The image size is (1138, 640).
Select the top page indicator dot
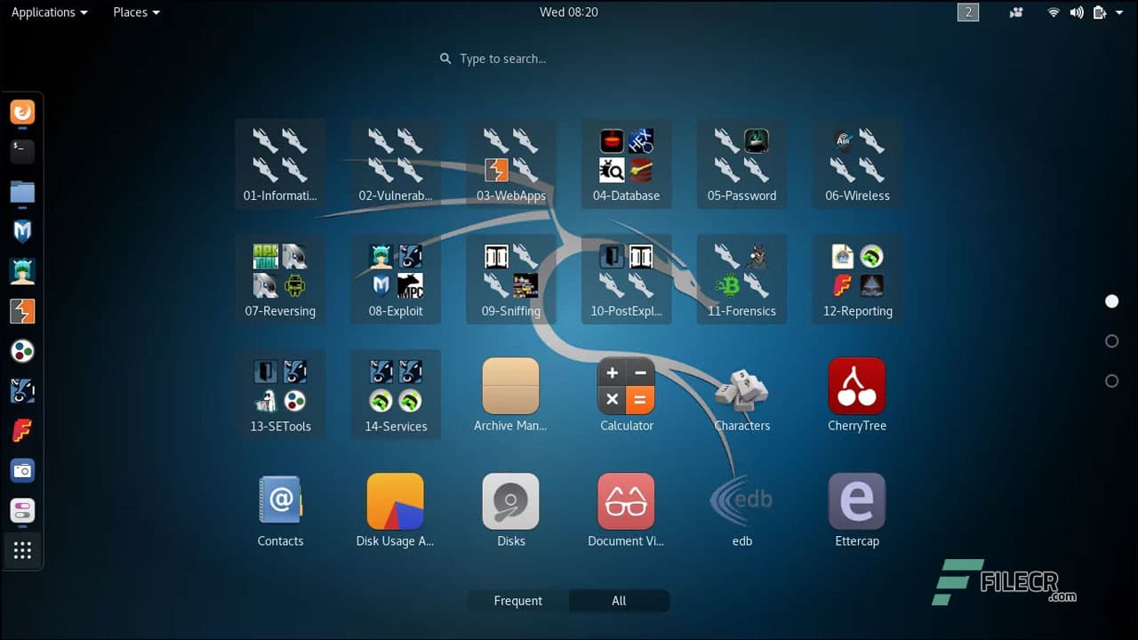click(1111, 300)
